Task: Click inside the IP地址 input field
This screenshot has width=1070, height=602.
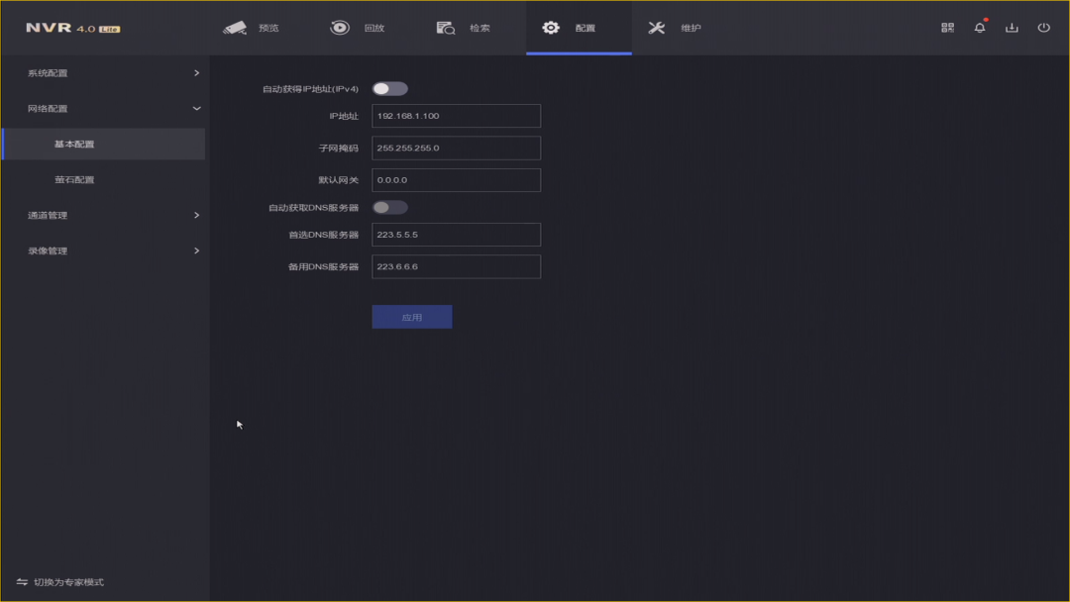Action: [x=456, y=116]
